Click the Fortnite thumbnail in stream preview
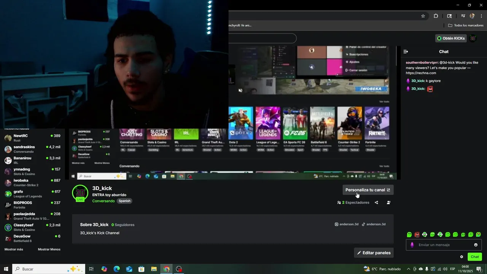This screenshot has width=487, height=274. [x=377, y=123]
